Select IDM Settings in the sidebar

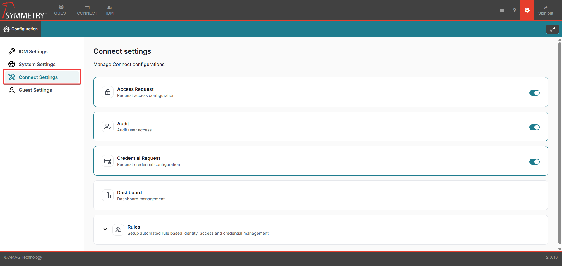click(33, 51)
